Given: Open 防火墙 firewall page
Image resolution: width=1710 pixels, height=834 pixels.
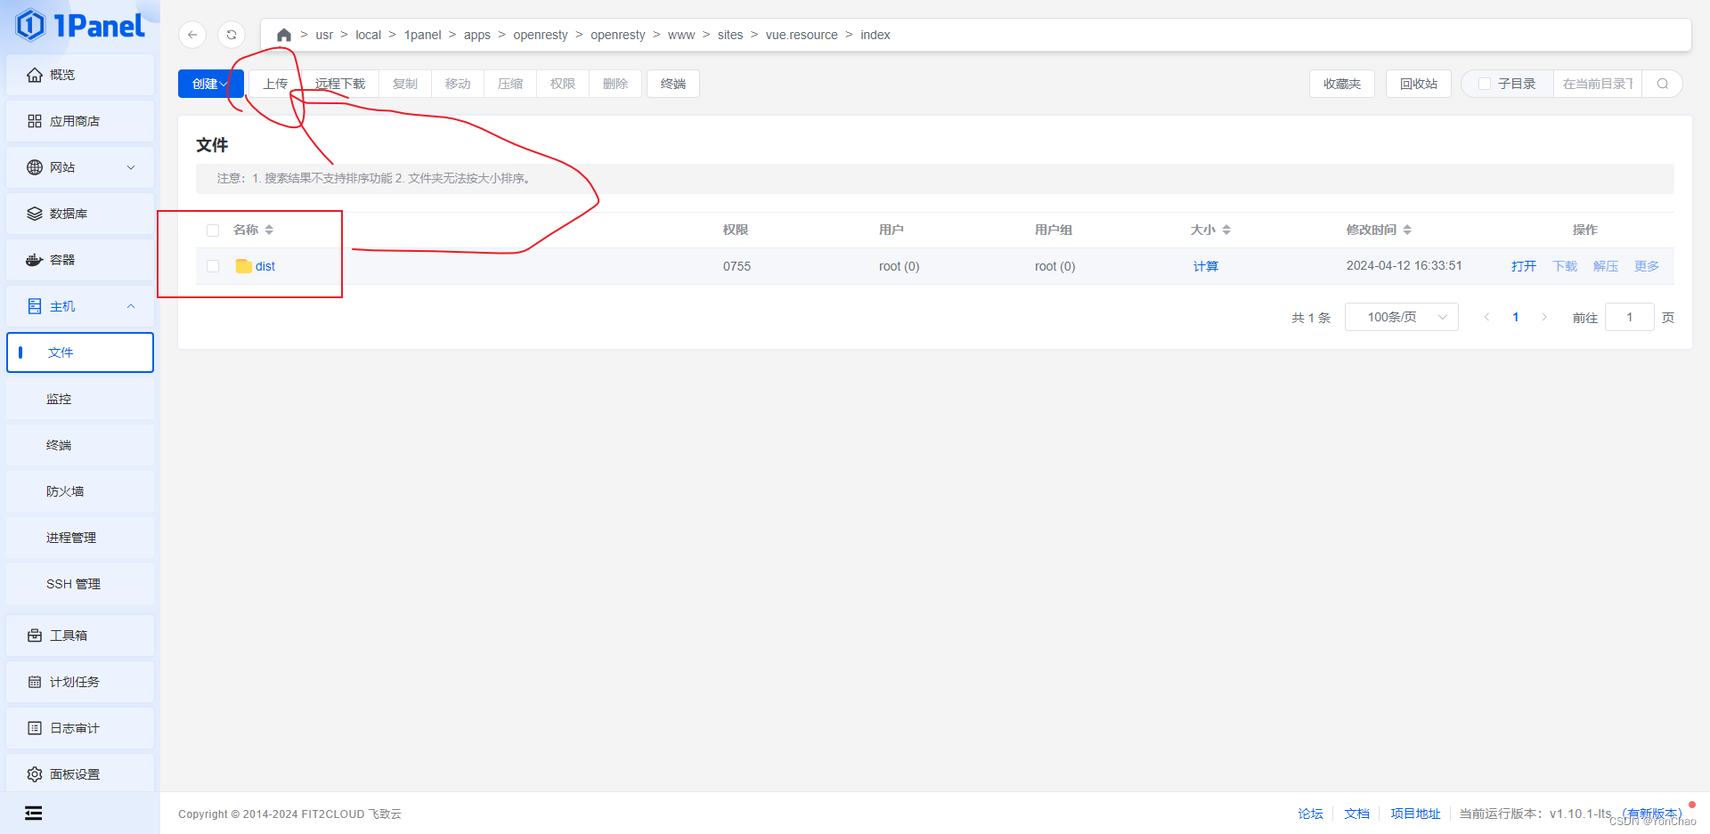Looking at the screenshot, I should click(x=80, y=491).
